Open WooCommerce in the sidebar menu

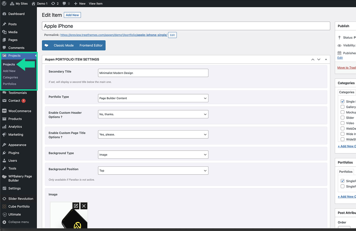pyautogui.click(x=20, y=111)
